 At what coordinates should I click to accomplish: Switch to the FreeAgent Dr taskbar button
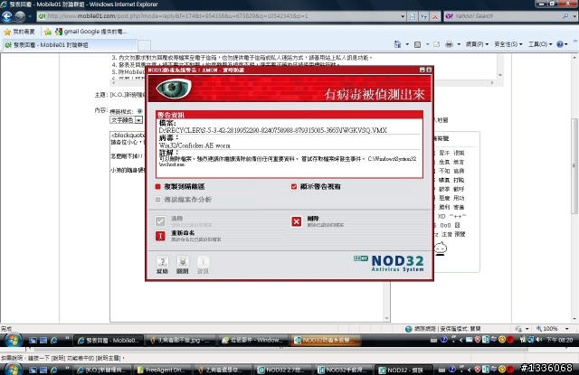(162, 370)
